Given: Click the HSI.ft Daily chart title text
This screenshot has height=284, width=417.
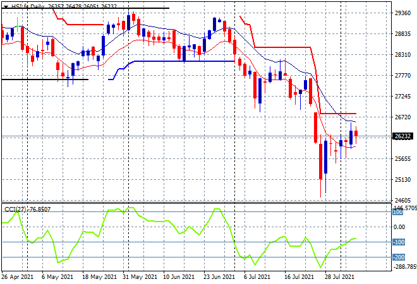Looking at the screenshot, I should pos(28,6).
